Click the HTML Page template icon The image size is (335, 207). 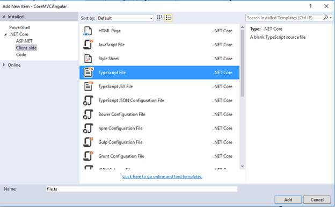pyautogui.click(x=88, y=31)
